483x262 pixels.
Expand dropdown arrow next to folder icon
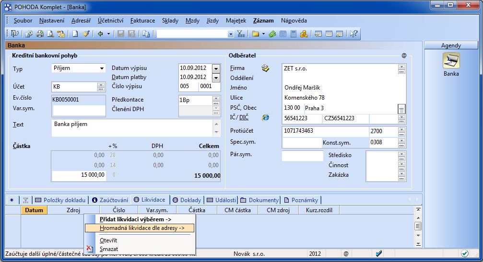[x=263, y=34]
